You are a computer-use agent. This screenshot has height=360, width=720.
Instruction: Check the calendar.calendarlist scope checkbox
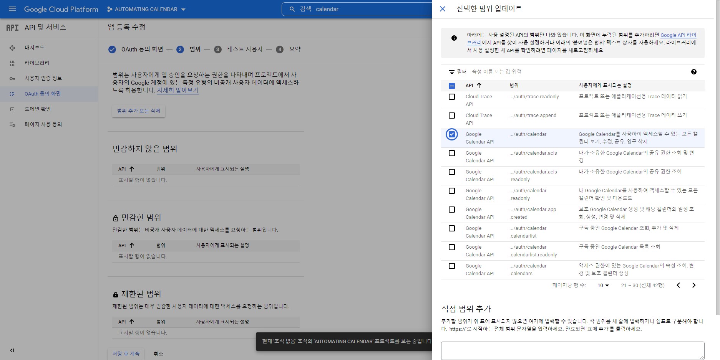click(x=452, y=228)
